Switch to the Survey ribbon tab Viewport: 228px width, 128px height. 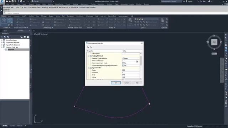coord(58,16)
